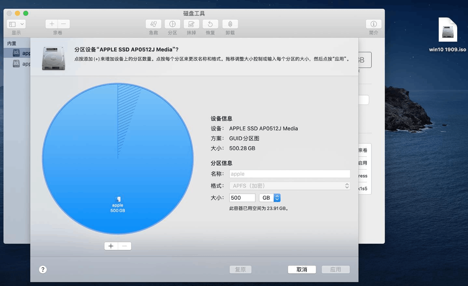
Task: Open help with the question mark button
Action: [43, 269]
